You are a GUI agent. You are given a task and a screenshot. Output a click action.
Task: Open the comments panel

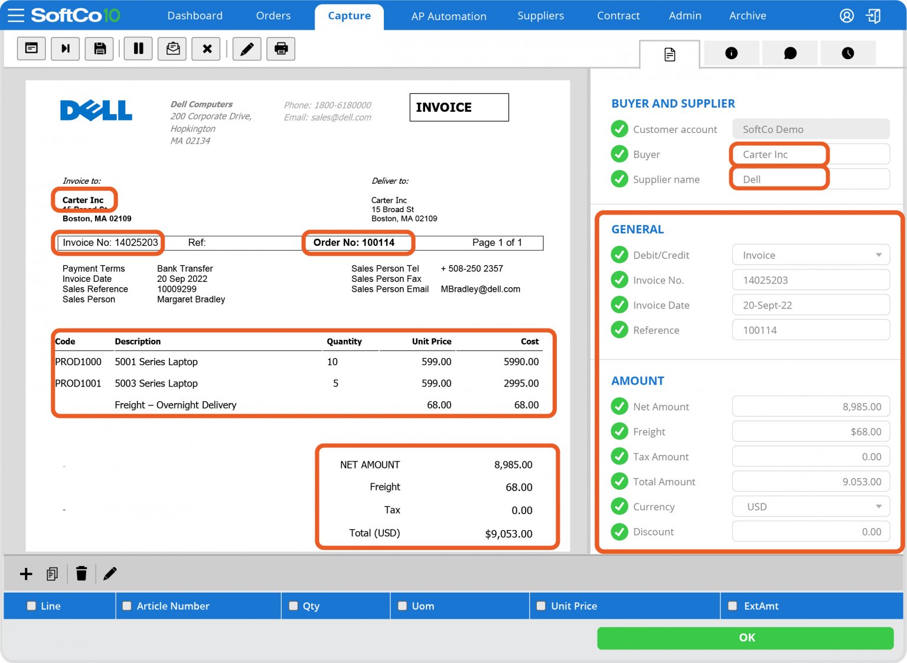789,53
